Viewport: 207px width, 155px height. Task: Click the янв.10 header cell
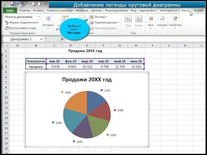pos(54,61)
